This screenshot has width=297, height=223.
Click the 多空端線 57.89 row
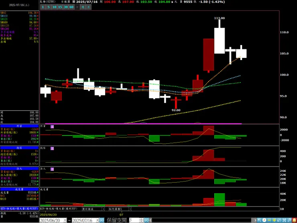19,39
